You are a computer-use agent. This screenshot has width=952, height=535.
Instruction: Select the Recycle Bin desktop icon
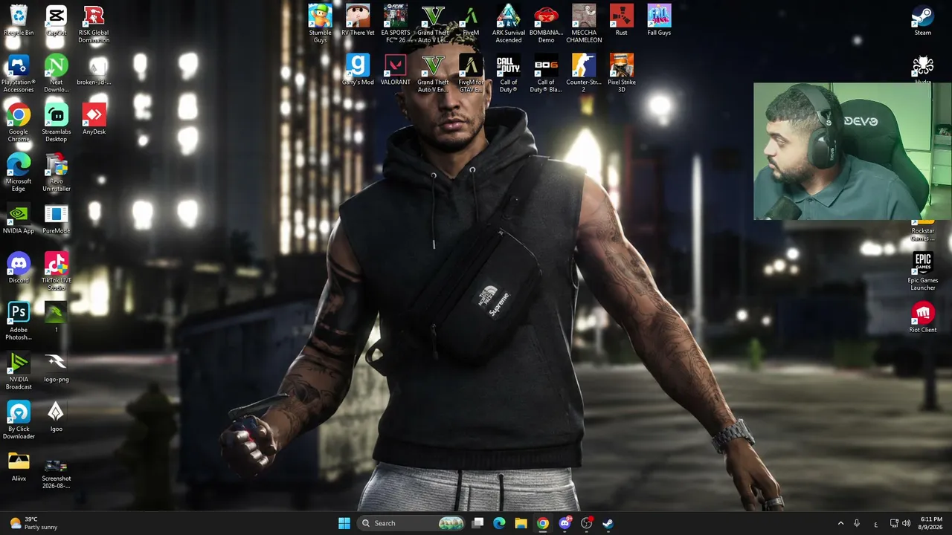19,21
